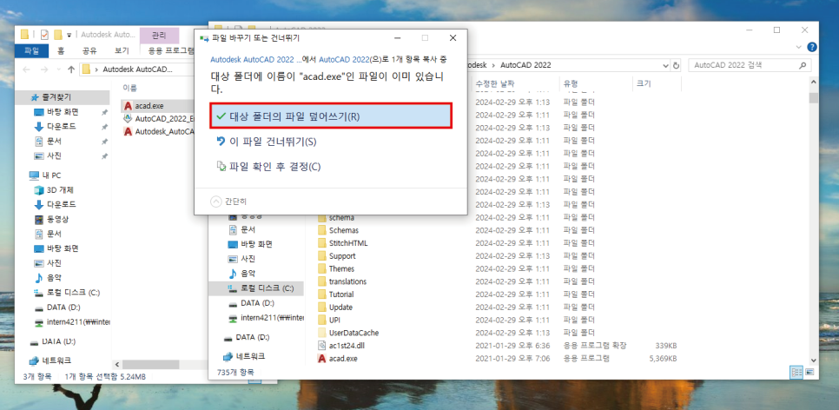Click the AutoCAD 2022 검색 search box

pos(749,65)
